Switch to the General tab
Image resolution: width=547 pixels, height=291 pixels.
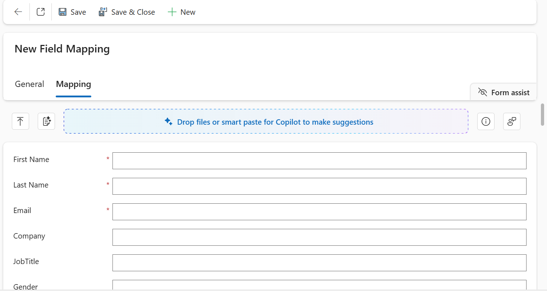[x=29, y=84]
